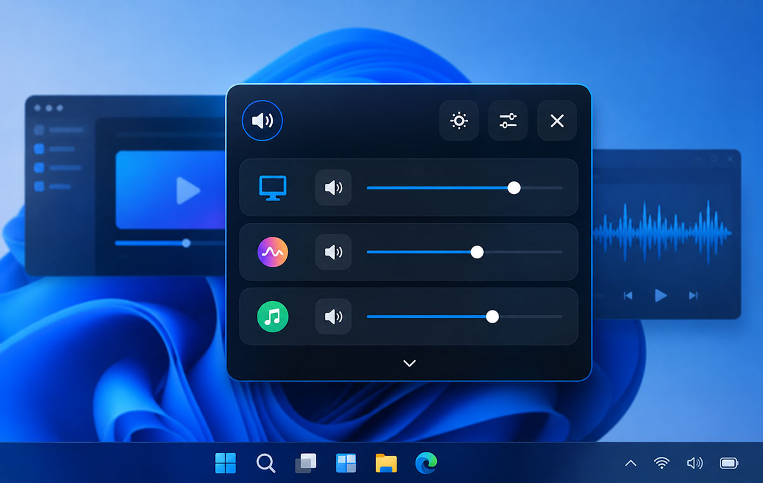
Task: Open the Widgets icon on the taskbar
Action: coord(346,463)
